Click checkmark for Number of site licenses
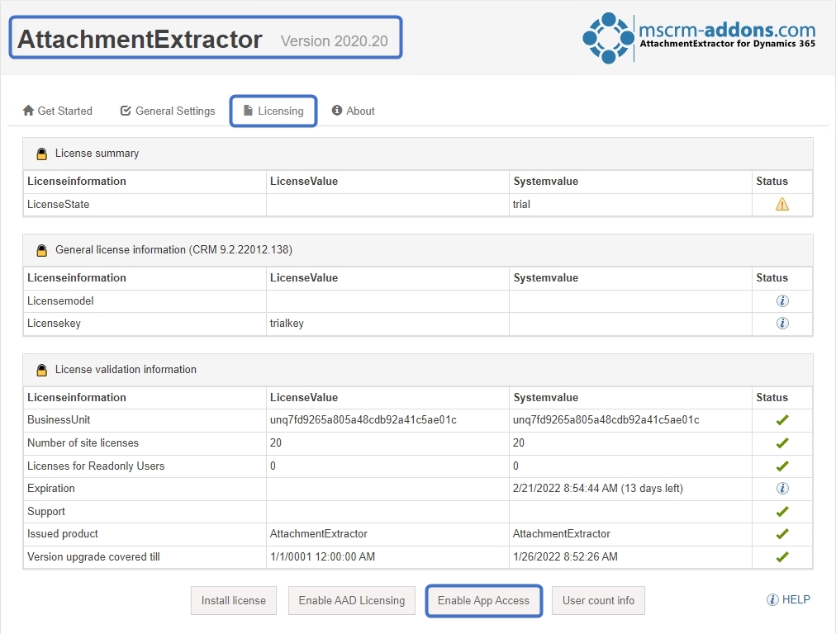 pos(782,442)
